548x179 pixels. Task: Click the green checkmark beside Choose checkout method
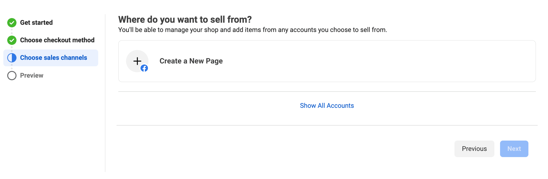(12, 40)
